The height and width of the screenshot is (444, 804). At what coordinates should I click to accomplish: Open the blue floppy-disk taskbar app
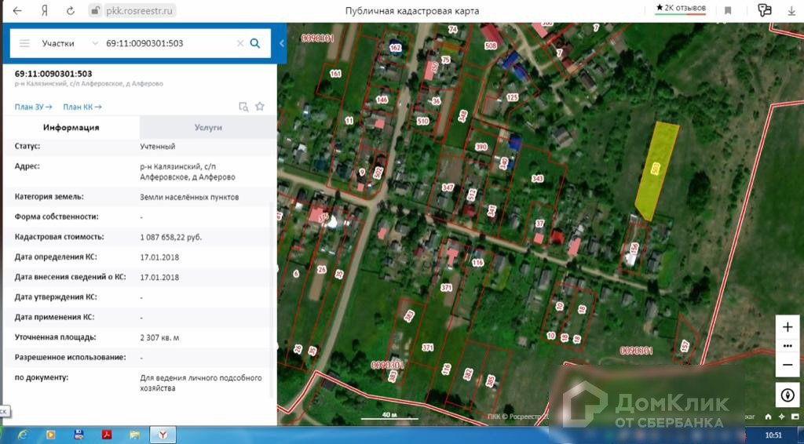pyautogui.click(x=79, y=435)
